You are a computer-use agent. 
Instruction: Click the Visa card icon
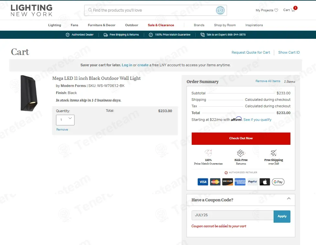203,182
